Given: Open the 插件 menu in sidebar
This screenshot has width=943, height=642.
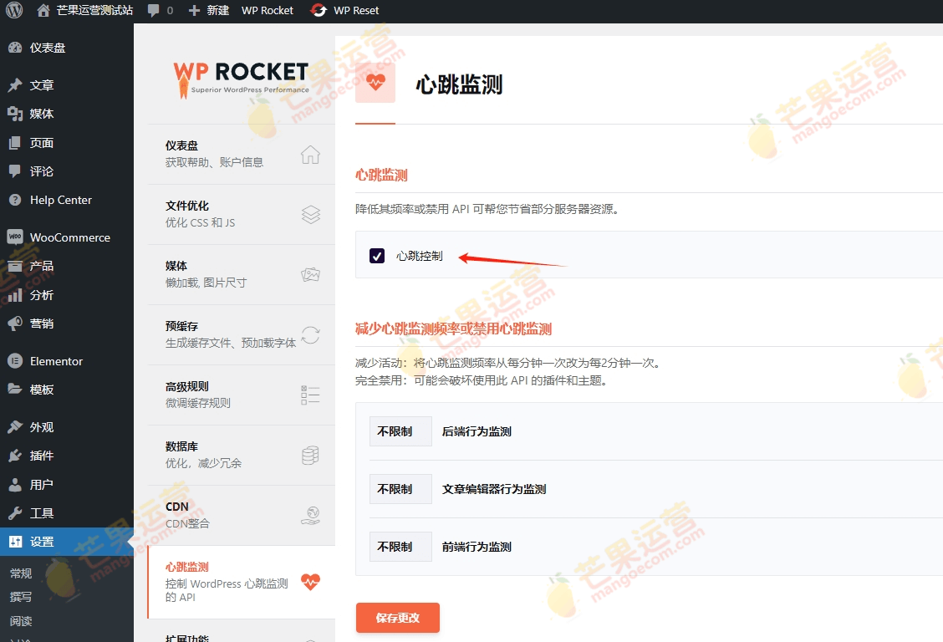Looking at the screenshot, I should [x=42, y=456].
